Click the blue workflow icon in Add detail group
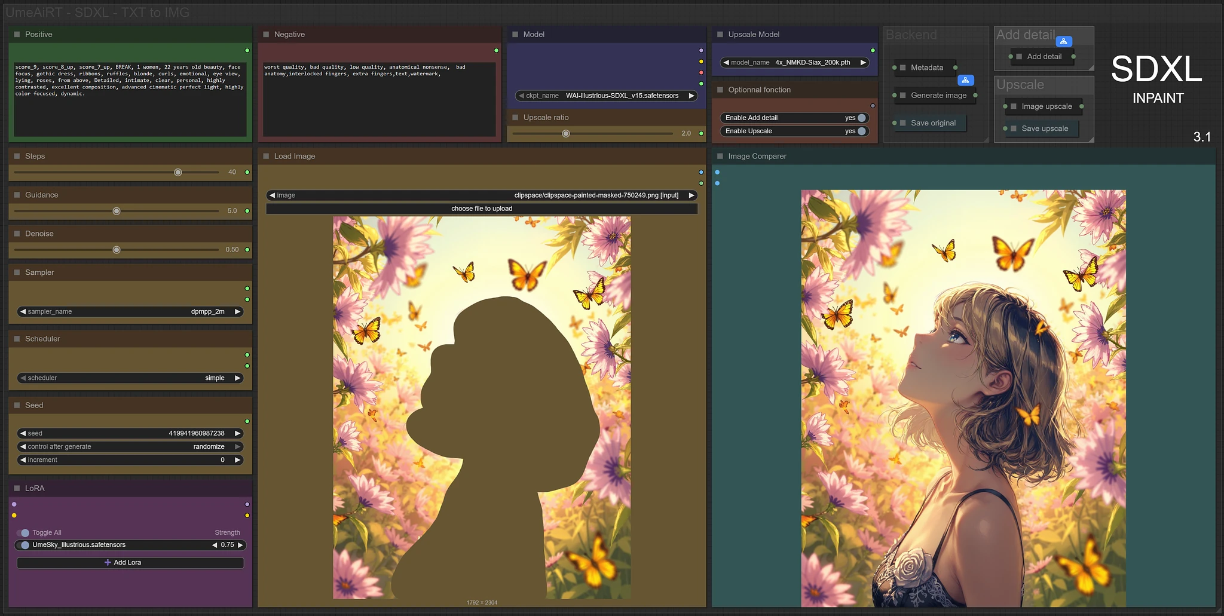 click(1063, 41)
